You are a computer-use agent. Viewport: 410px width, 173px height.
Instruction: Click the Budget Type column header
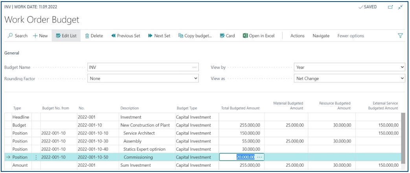point(187,108)
